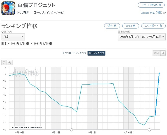167x135 pixels.
Task: Open the Google Playで開く link
Action: [x=152, y=13]
